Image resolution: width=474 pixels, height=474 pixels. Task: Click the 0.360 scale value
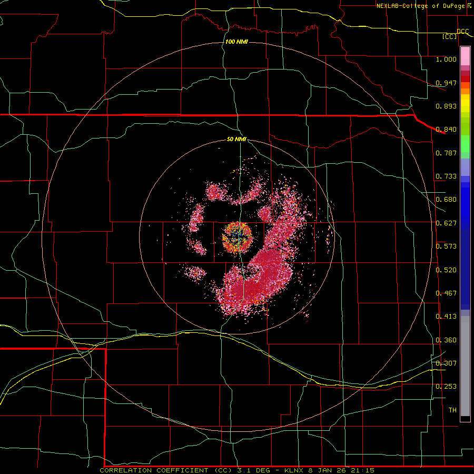tap(446, 340)
